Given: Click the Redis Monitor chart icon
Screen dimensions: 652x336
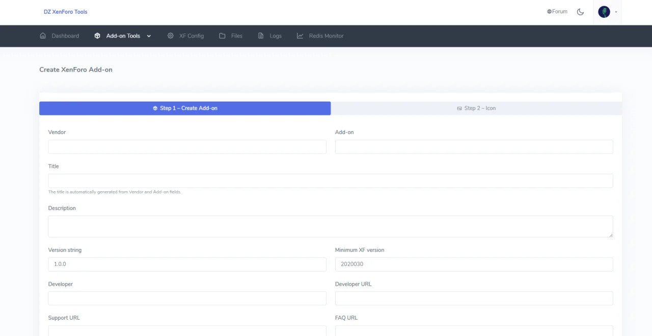Looking at the screenshot, I should click(x=300, y=36).
